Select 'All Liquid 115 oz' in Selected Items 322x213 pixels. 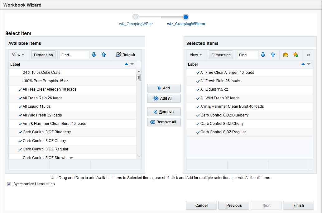[249, 89]
